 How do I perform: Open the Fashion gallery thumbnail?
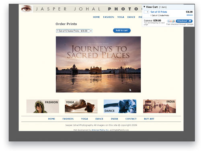(x=43, y=106)
